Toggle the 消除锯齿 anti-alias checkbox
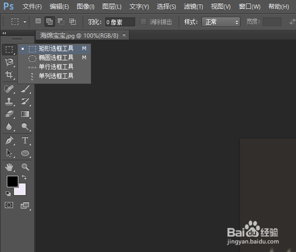The image size is (296, 252). 143,22
